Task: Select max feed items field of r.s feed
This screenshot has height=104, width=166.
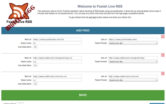Action: tap(35, 84)
